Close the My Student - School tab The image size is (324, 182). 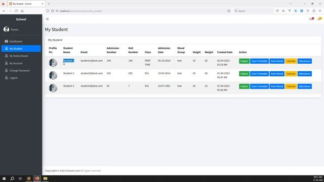[43, 4]
